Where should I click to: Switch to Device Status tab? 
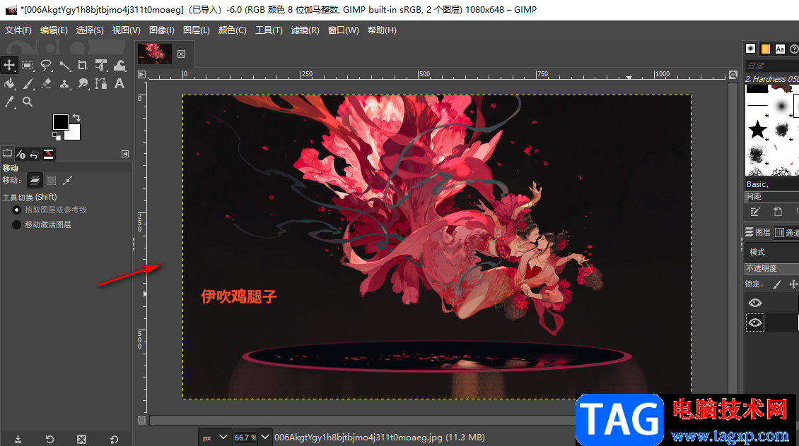click(x=21, y=154)
